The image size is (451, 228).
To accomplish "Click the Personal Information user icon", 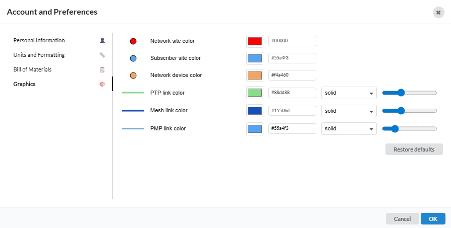I will click(x=102, y=40).
